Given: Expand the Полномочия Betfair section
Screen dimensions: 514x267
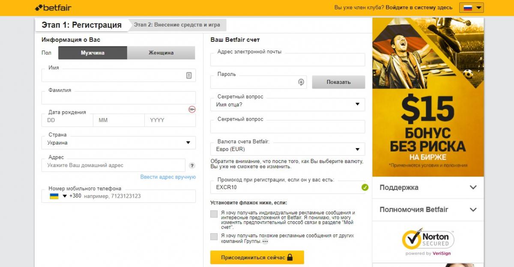Looking at the screenshot, I should point(428,210).
